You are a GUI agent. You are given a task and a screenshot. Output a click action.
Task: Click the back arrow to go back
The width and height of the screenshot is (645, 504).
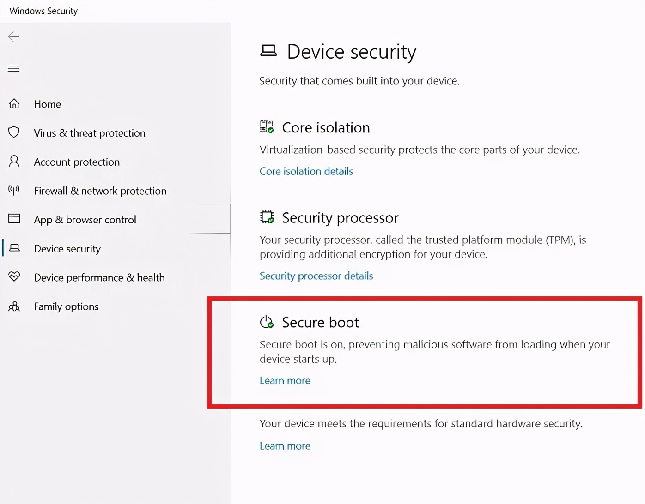(x=14, y=36)
